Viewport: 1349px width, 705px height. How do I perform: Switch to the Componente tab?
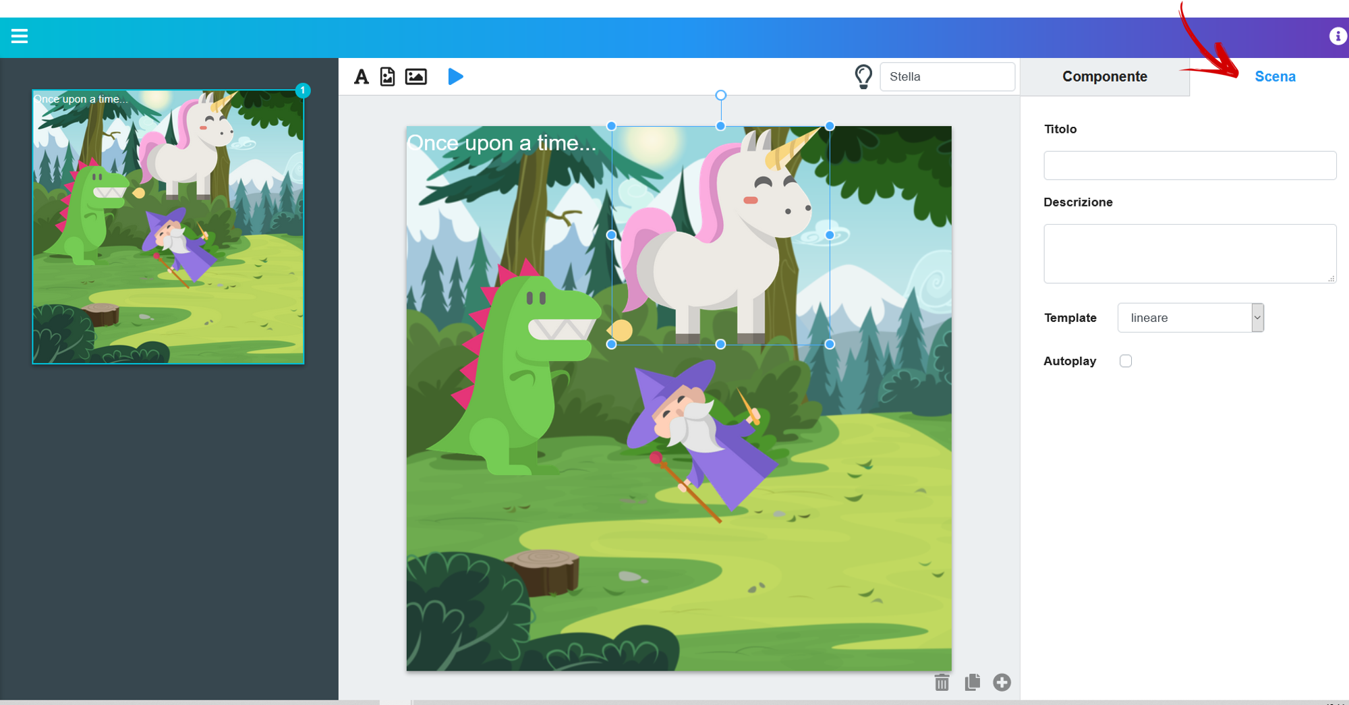click(x=1104, y=77)
